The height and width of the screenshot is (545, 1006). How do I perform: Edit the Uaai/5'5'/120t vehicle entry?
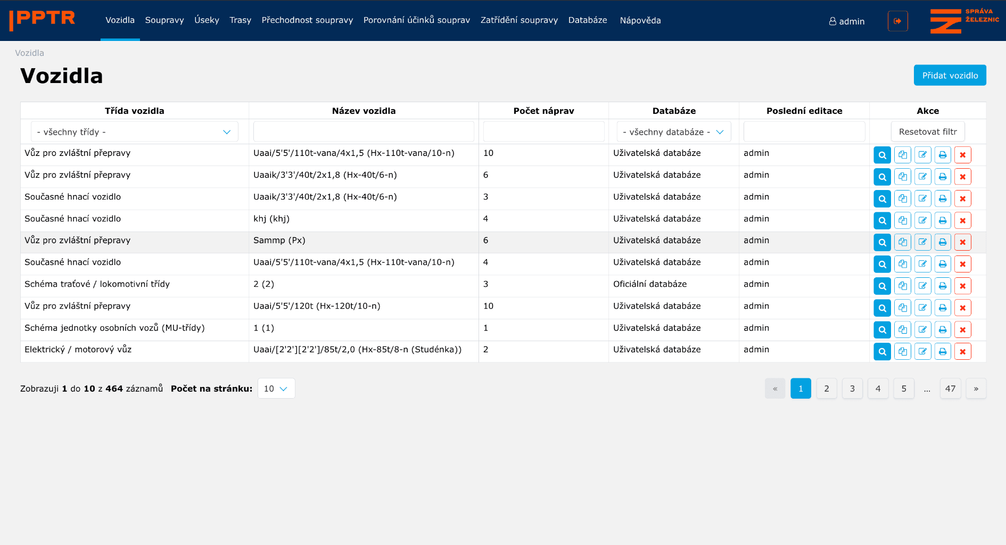(922, 308)
